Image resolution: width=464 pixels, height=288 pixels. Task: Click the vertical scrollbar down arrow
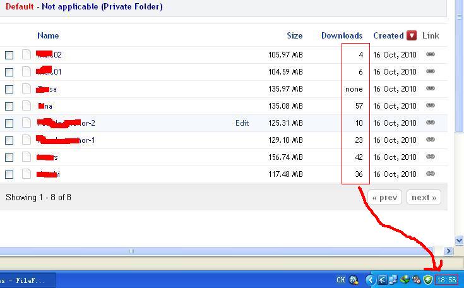pyautogui.click(x=459, y=241)
